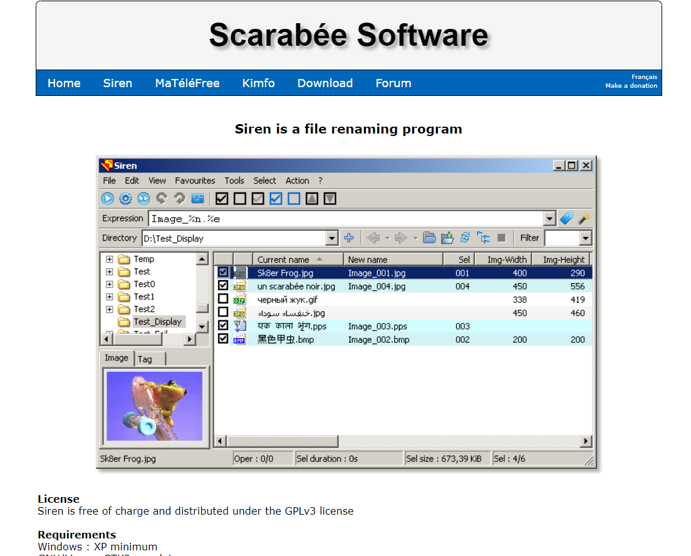
Task: Uncheck the Sk8er Frog.jpg checkbox
Action: 223,273
